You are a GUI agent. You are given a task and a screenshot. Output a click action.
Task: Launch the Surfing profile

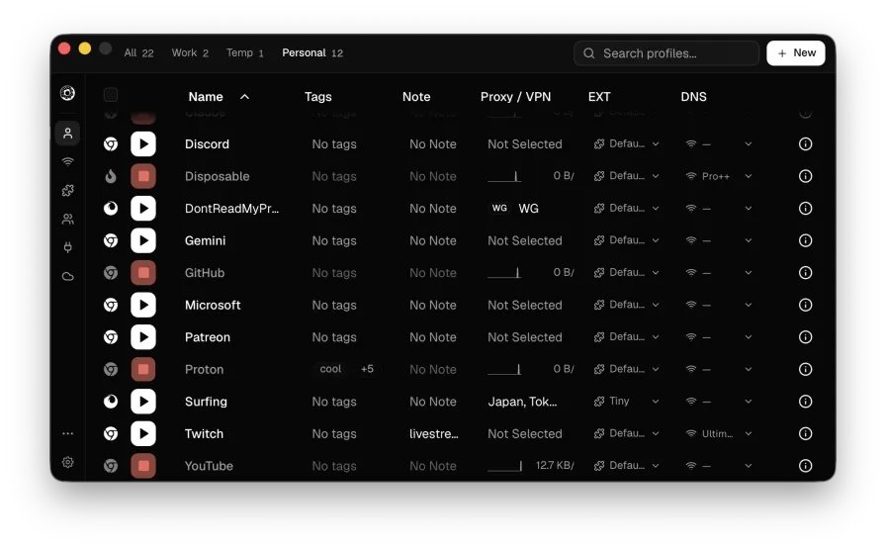coord(143,402)
